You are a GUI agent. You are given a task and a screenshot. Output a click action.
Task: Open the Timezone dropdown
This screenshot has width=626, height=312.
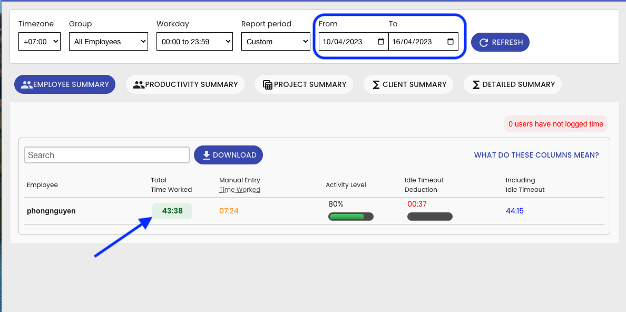(40, 42)
